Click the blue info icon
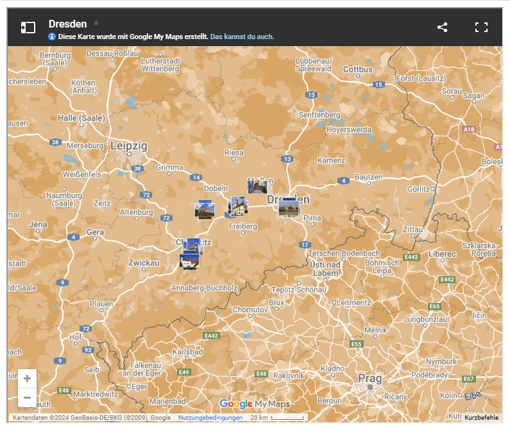 pos(52,37)
